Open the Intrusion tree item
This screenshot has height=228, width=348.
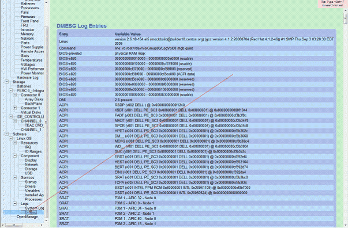28,30
